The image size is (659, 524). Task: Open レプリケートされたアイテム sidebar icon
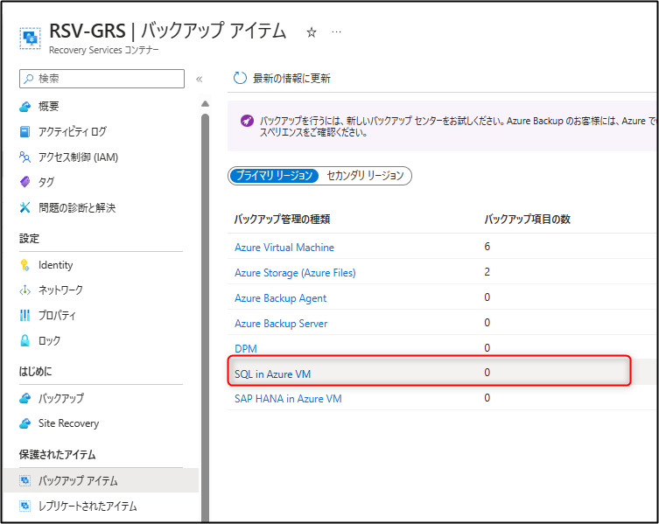25,506
